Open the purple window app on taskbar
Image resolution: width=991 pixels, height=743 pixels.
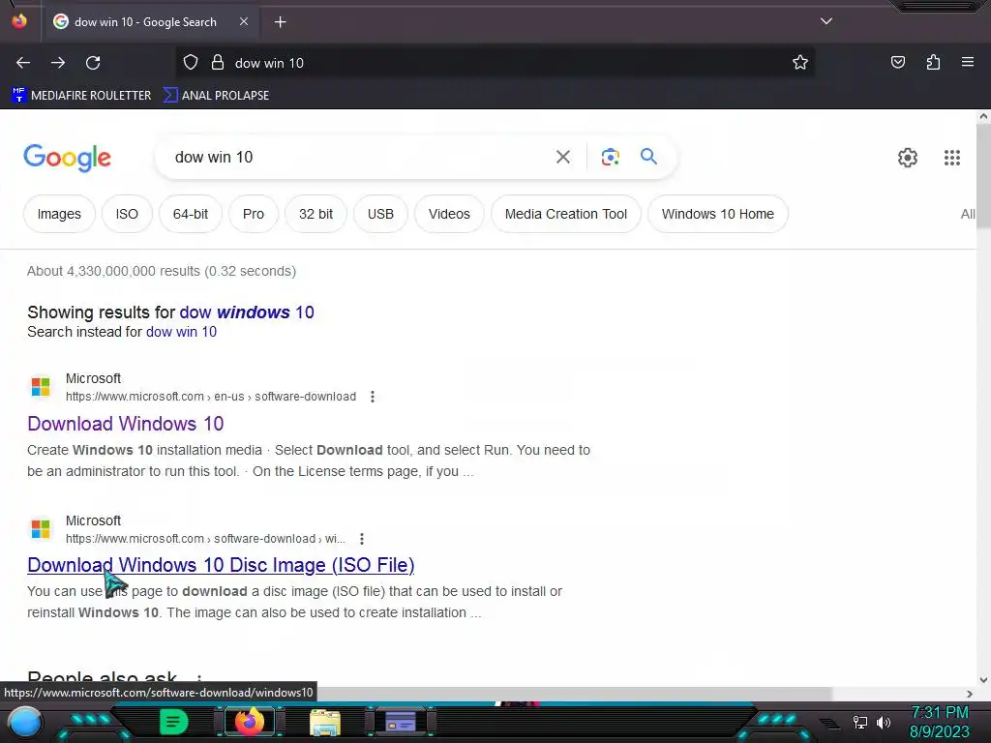click(400, 722)
